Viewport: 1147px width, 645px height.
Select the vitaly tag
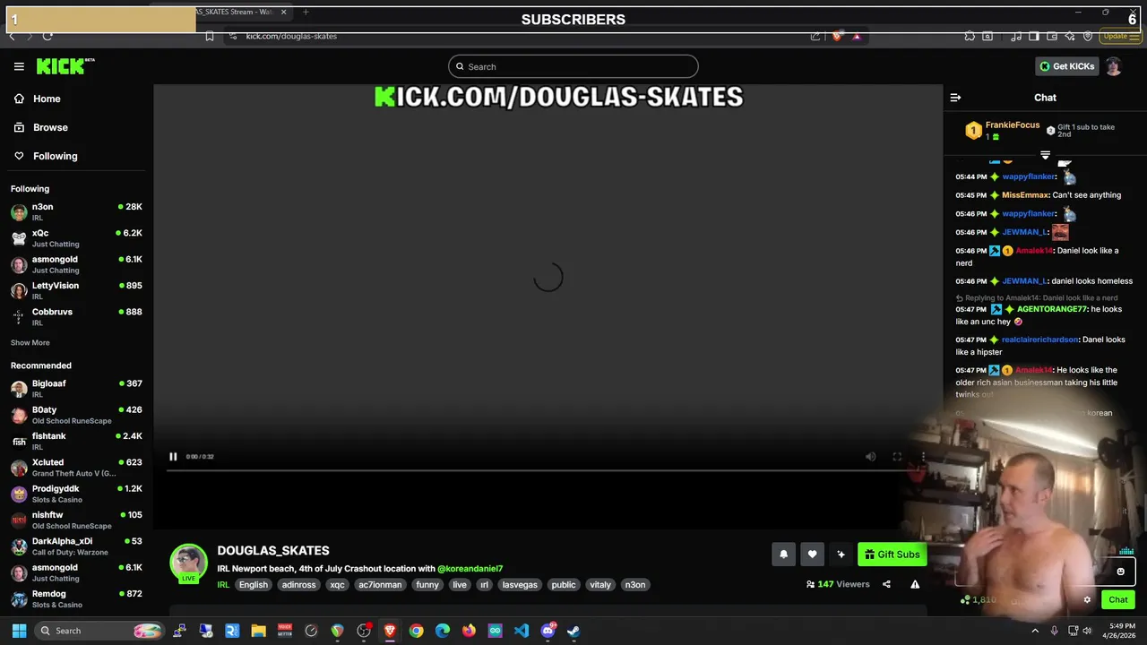click(600, 585)
